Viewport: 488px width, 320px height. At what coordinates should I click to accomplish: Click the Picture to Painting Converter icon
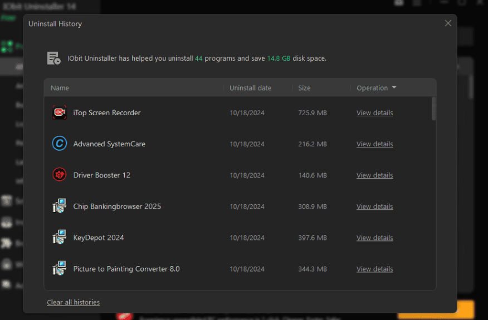pos(59,268)
